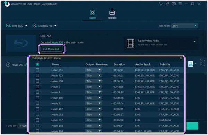This screenshot has width=208, height=135.
Task: Click the Load Blu-ray disc icon
Action: tap(35, 26)
